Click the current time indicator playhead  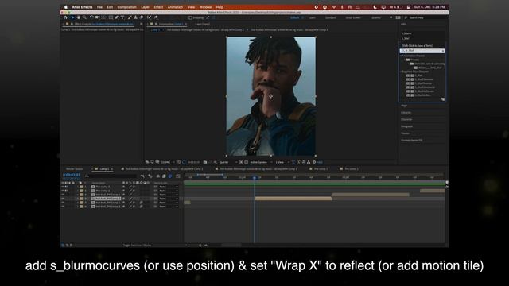(x=254, y=178)
